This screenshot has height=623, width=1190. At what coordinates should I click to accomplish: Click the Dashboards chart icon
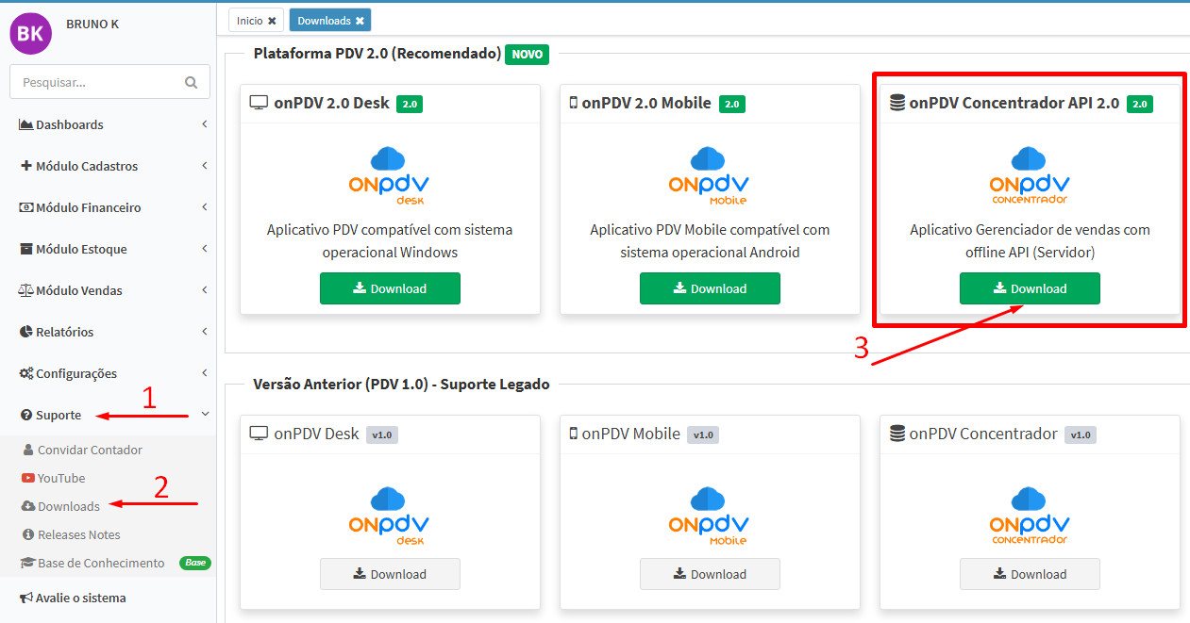26,124
